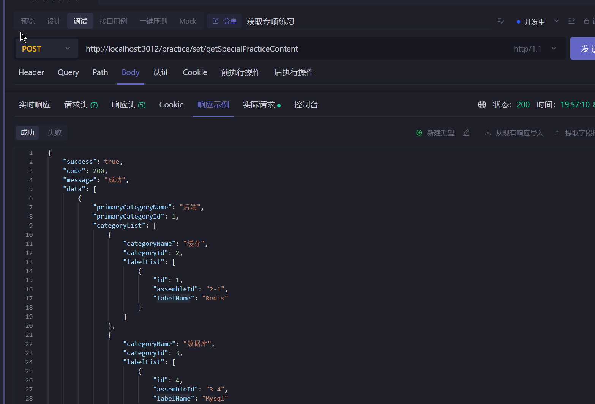Click line number 5 in the gutter

31,189
